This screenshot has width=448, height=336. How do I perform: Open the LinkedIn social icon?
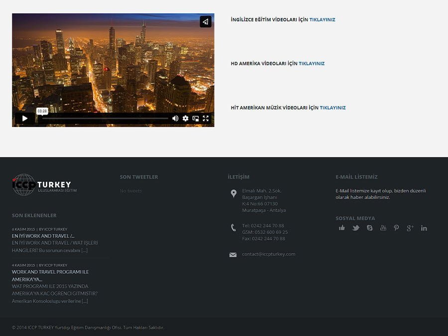click(x=424, y=228)
